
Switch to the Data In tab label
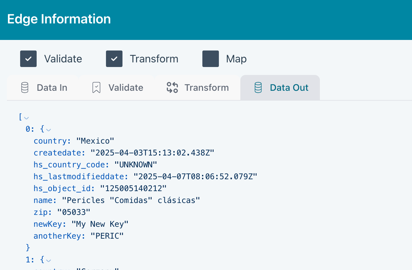(52, 88)
